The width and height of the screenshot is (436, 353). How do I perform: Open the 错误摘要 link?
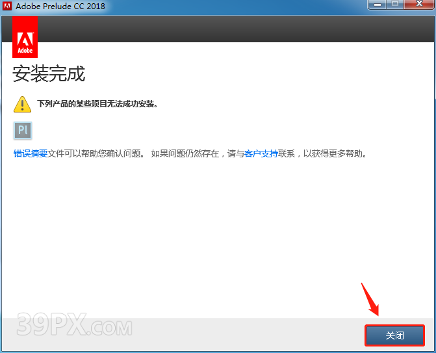pyautogui.click(x=31, y=153)
